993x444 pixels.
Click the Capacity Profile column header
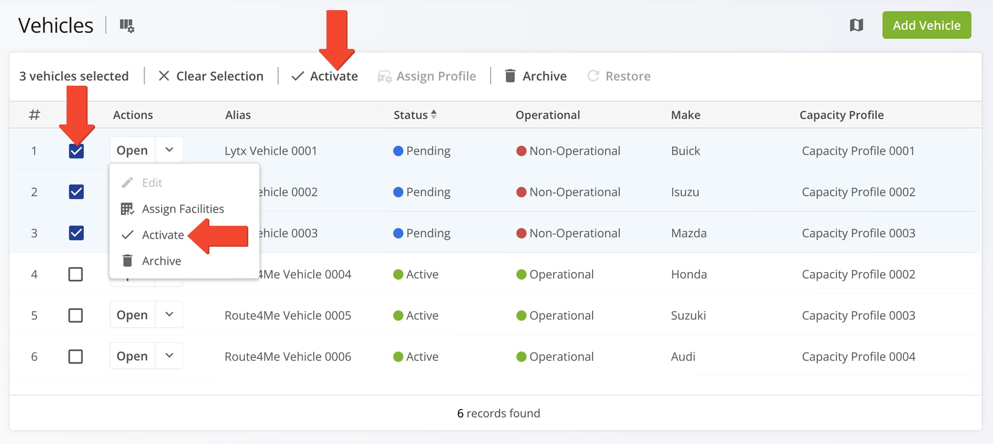[841, 115]
